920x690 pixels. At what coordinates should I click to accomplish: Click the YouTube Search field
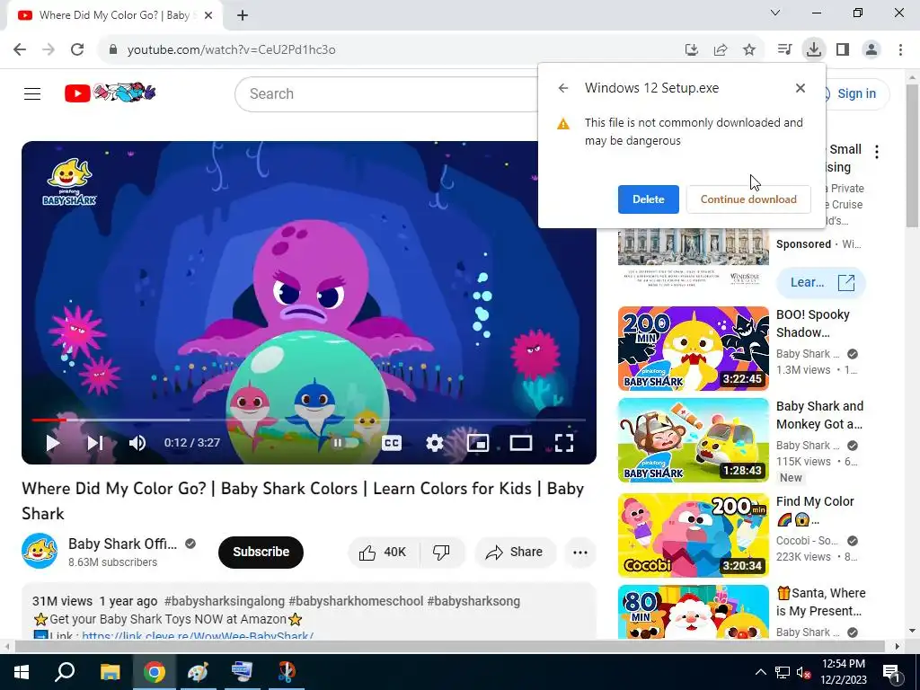tap(387, 93)
